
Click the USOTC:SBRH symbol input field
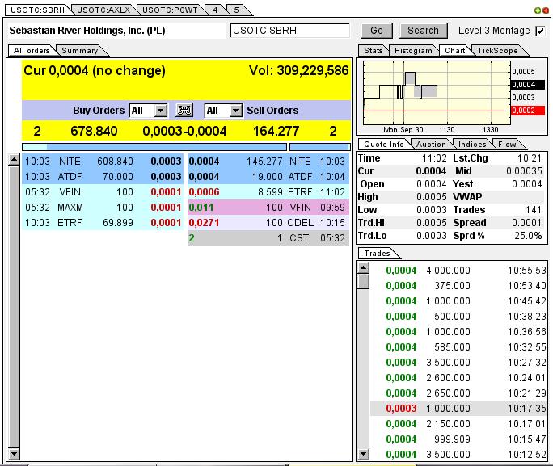click(x=289, y=31)
